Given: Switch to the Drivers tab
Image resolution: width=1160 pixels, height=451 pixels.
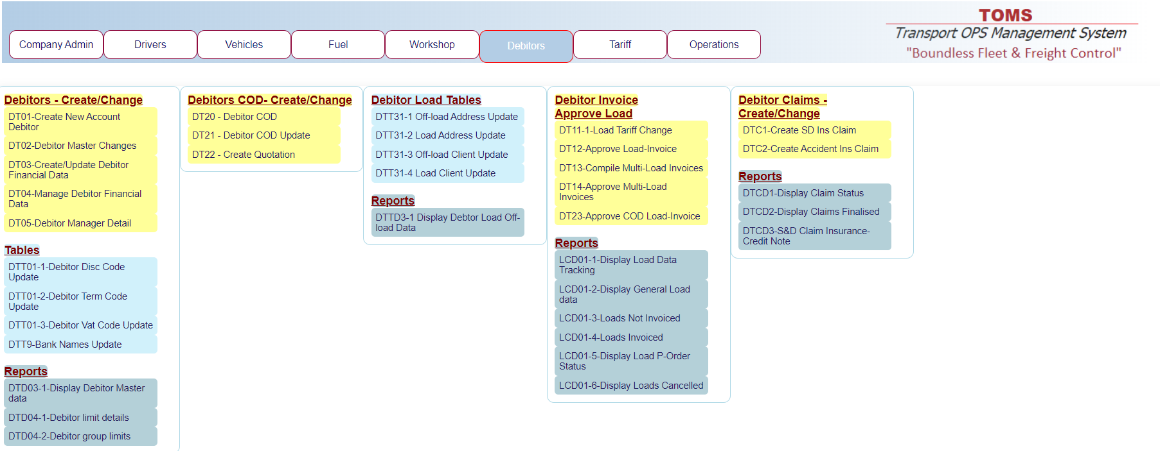Looking at the screenshot, I should click(x=150, y=45).
